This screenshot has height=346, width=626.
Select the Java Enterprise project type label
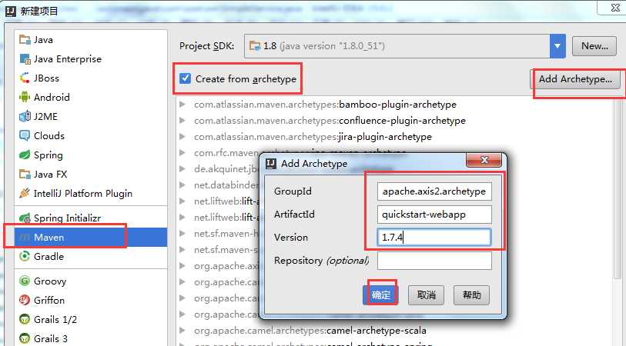click(68, 59)
